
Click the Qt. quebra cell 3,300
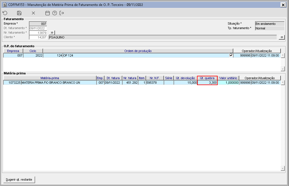(207, 83)
